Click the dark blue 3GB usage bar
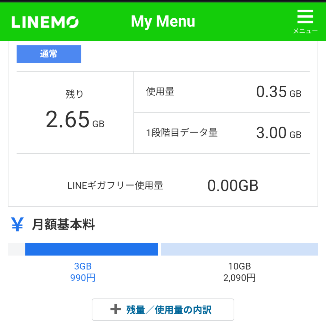Screen dimensions: 326x329 [91, 249]
